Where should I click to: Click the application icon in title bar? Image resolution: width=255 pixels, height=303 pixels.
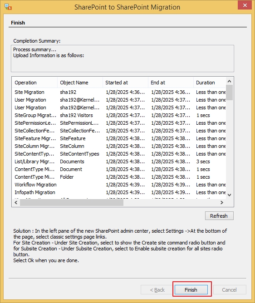[8, 7]
